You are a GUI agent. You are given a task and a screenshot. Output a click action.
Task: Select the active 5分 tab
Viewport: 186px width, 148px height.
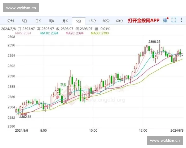tap(79, 21)
